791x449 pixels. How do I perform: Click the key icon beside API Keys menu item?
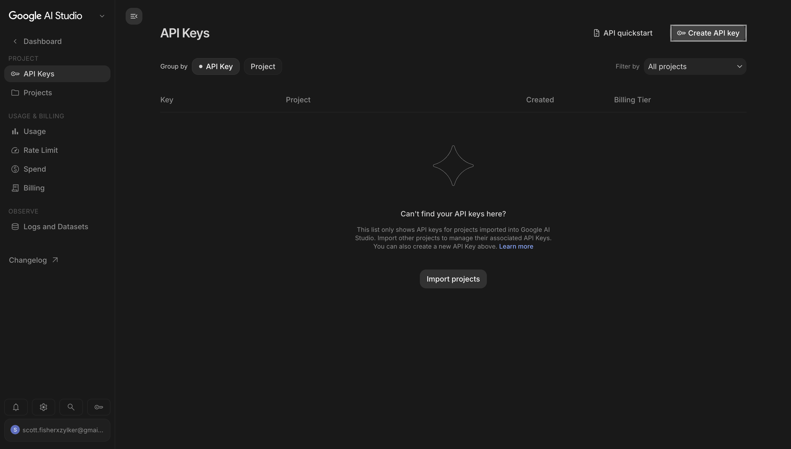(15, 74)
